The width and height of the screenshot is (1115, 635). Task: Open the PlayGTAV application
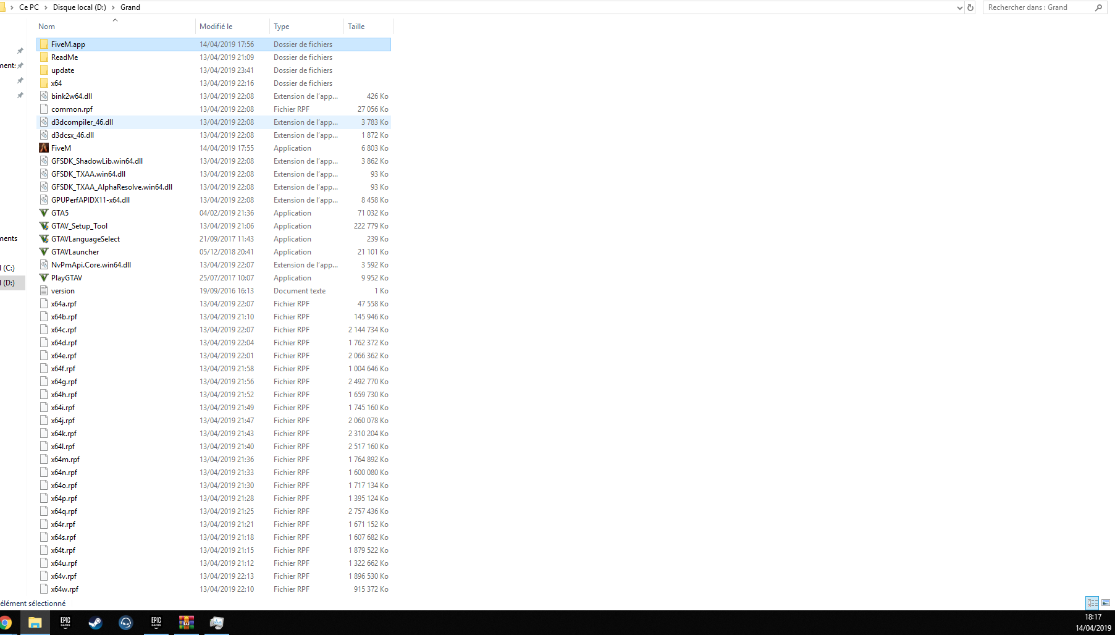[65, 277]
